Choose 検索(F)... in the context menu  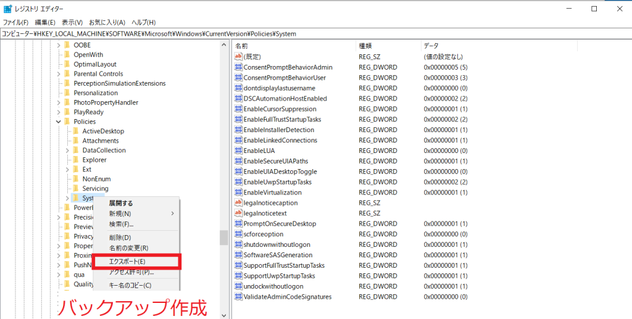[x=136, y=224]
